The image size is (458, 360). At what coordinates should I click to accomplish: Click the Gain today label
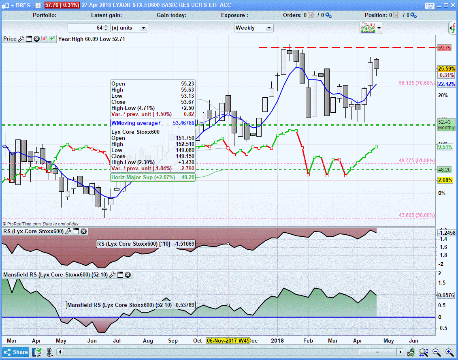171,15
